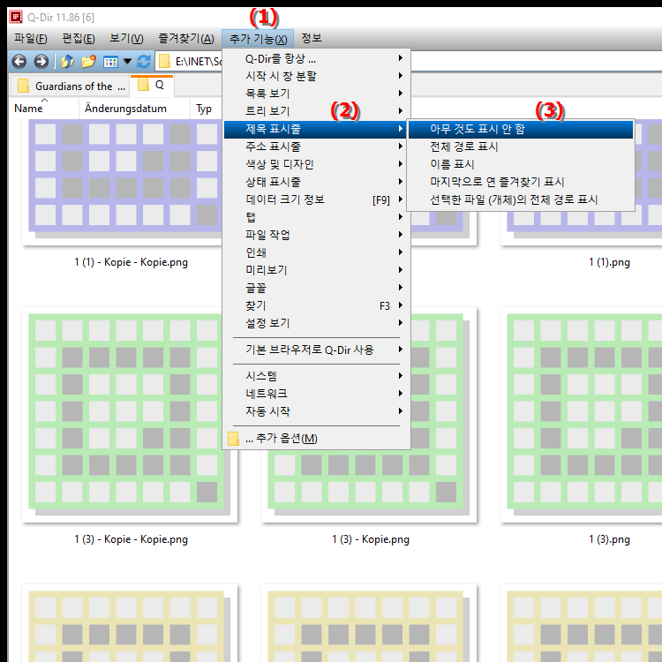Open the 글꼴 submenu

click(316, 288)
